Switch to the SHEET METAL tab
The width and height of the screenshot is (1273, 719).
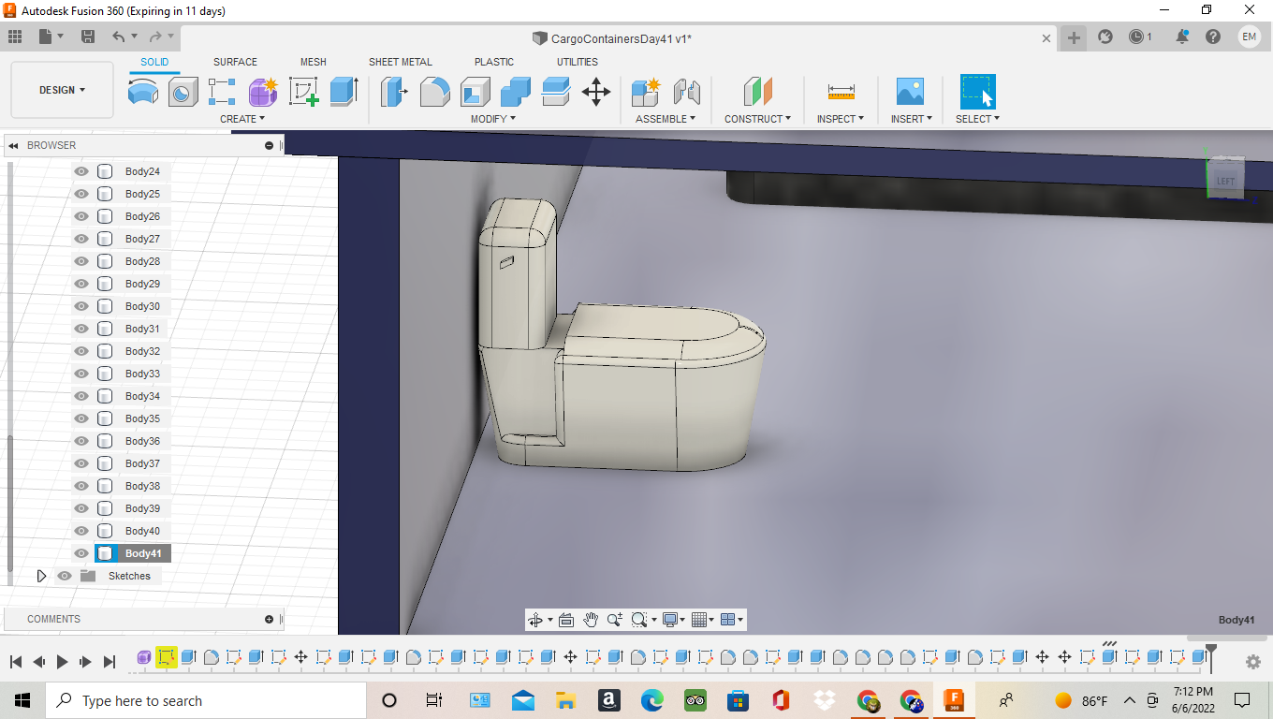pos(401,62)
